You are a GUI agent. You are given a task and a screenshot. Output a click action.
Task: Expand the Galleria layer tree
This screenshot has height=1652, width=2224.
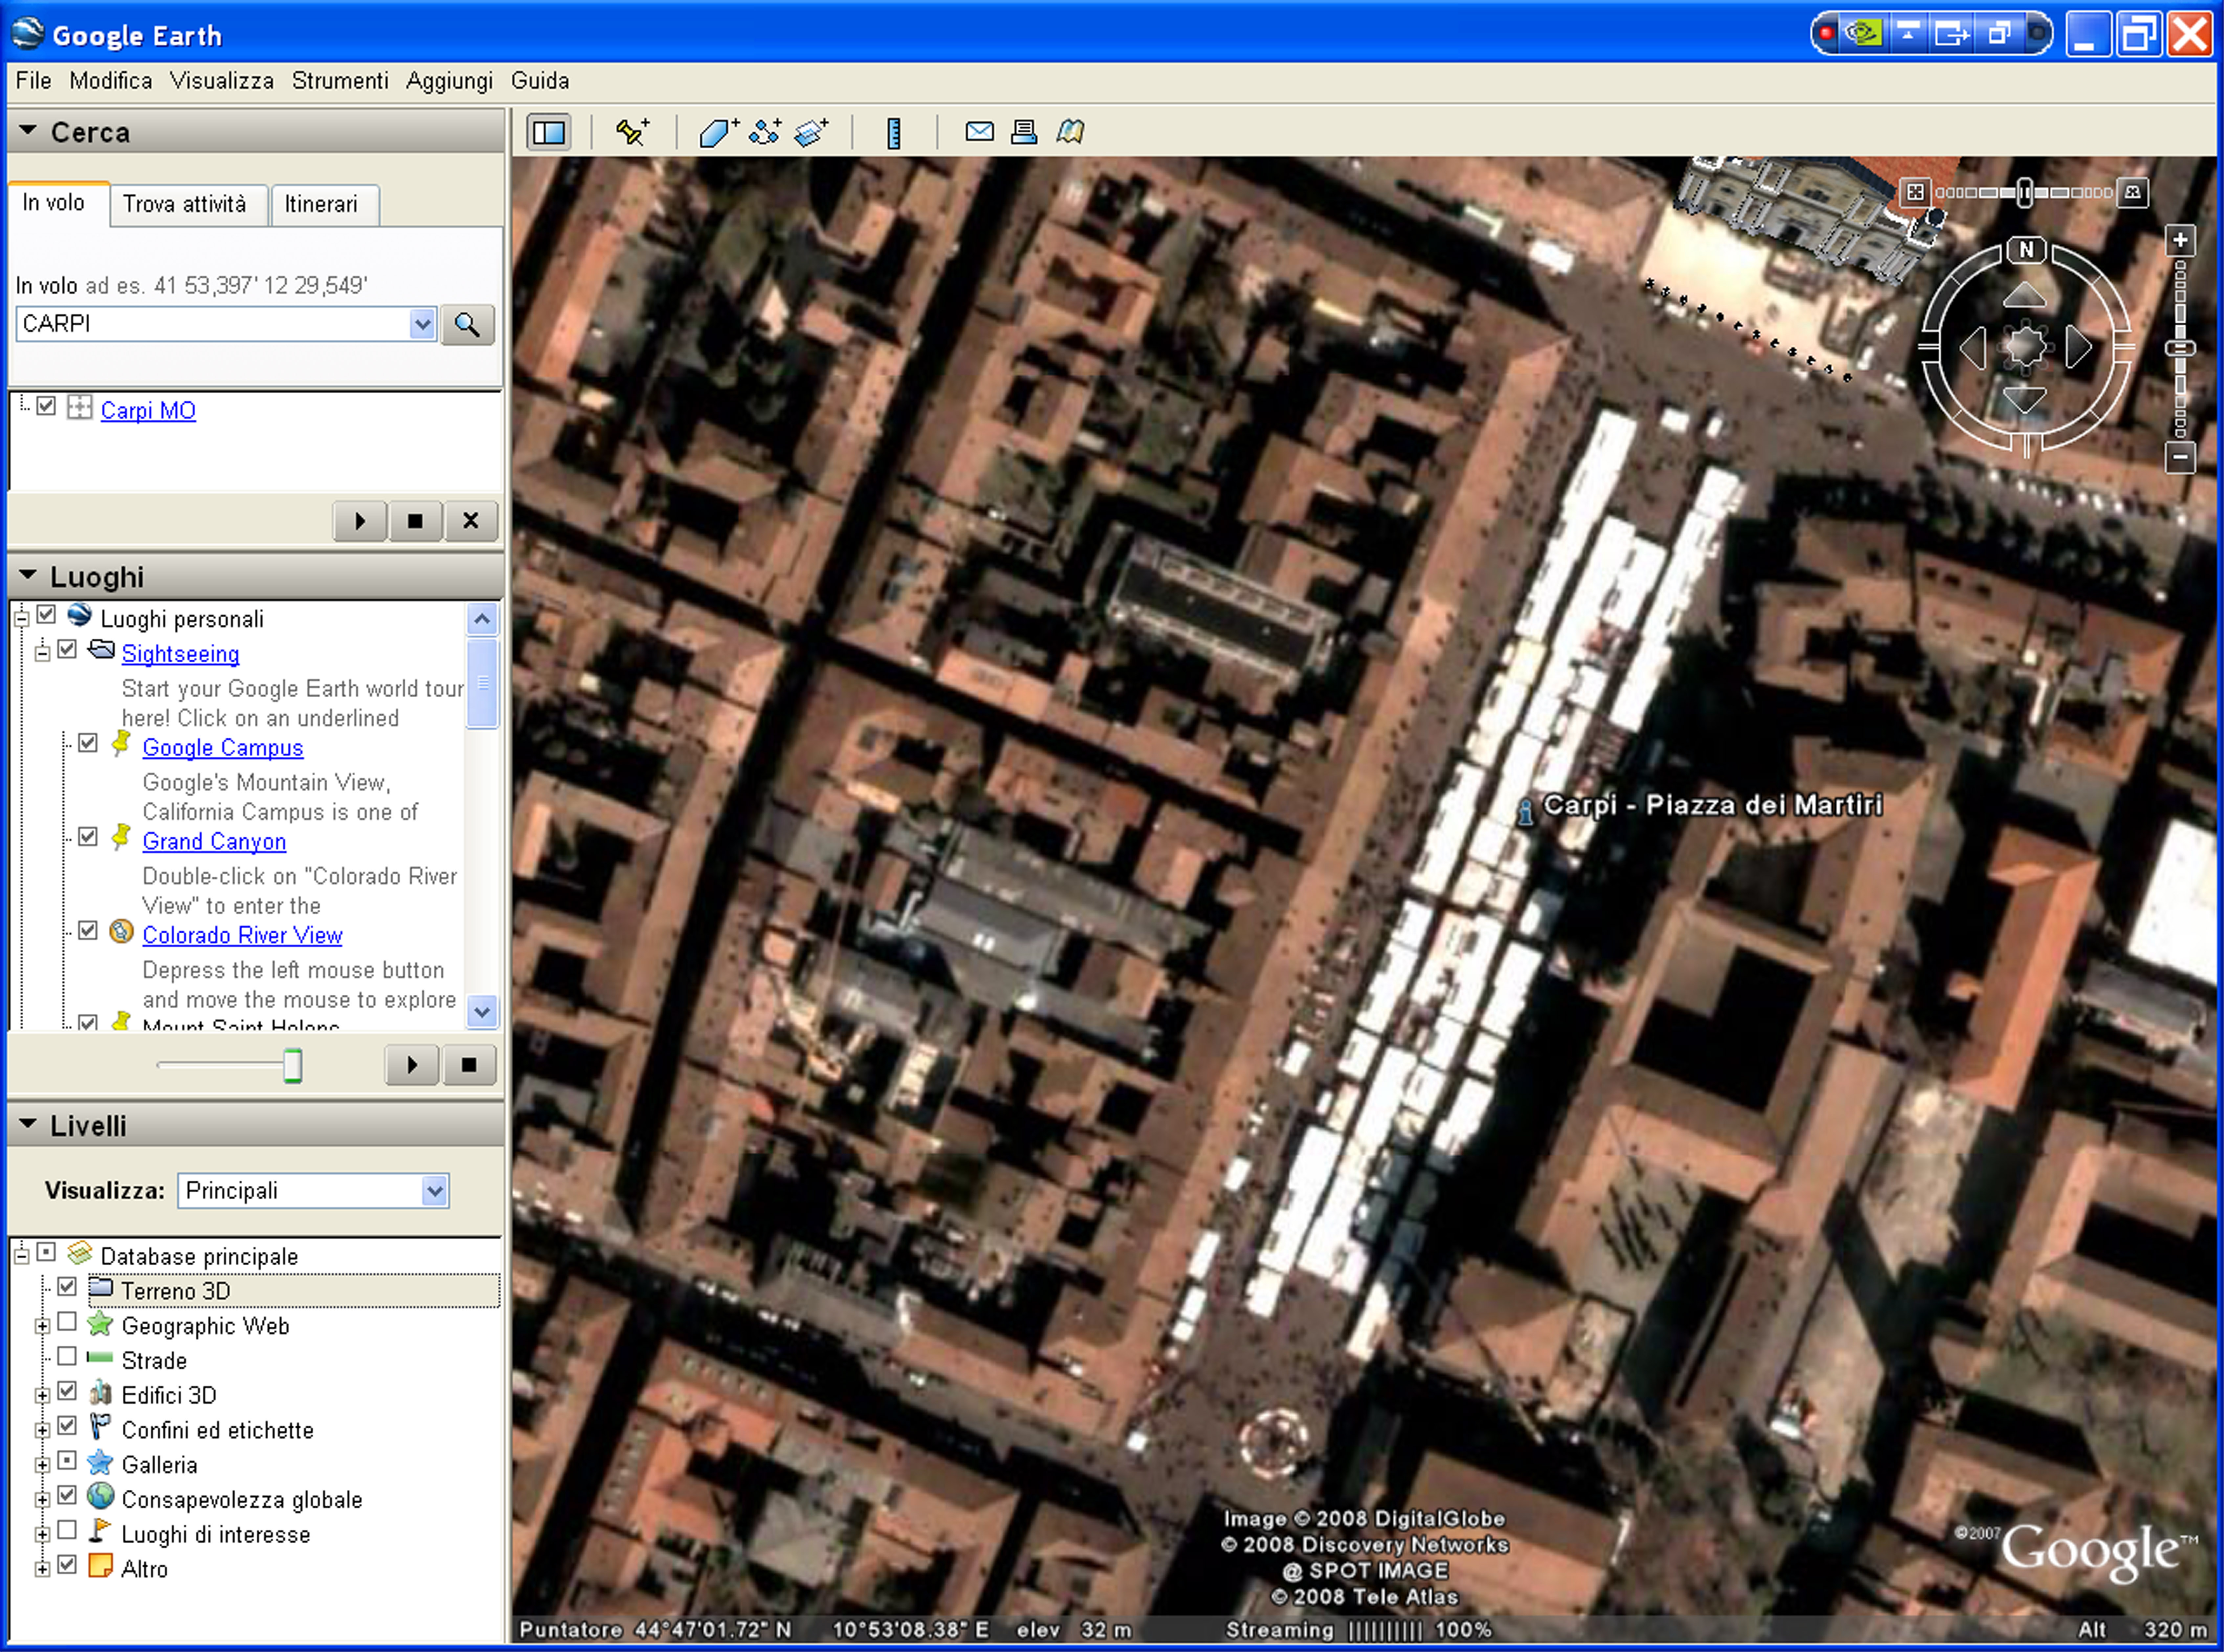click(x=42, y=1465)
